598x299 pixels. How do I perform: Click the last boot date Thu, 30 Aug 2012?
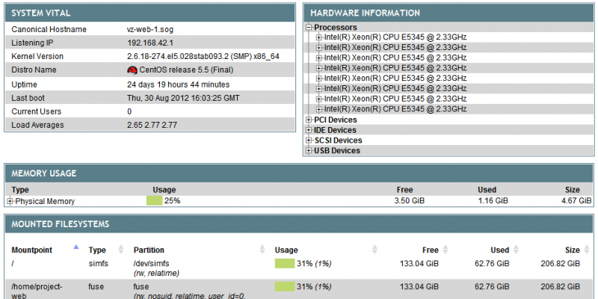(183, 98)
